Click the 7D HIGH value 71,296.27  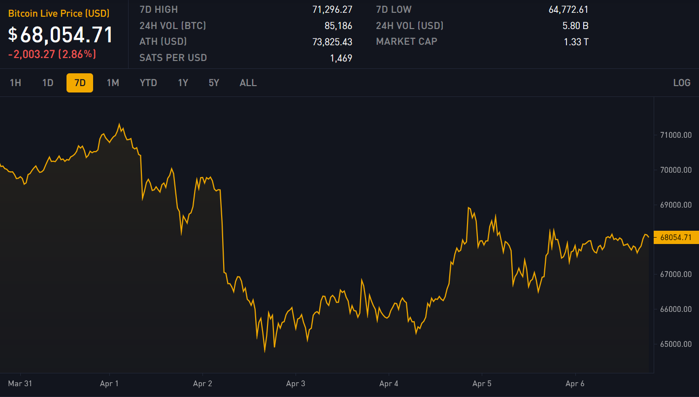332,9
